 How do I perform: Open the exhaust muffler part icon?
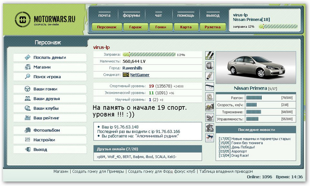point(210,76)
